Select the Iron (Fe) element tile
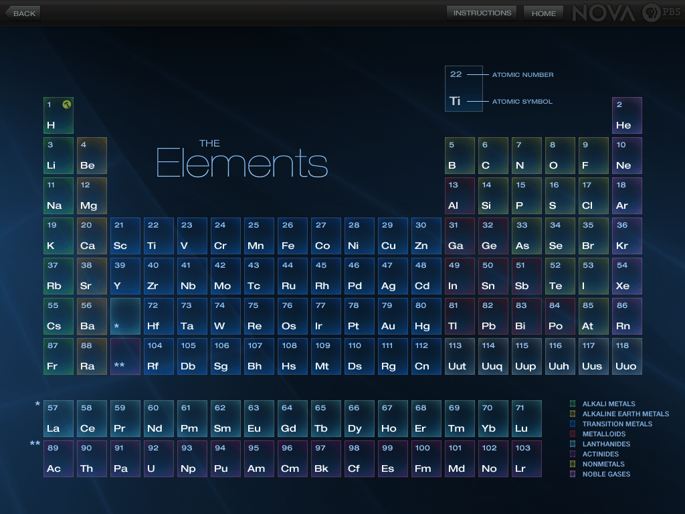The width and height of the screenshot is (685, 514). [x=292, y=236]
